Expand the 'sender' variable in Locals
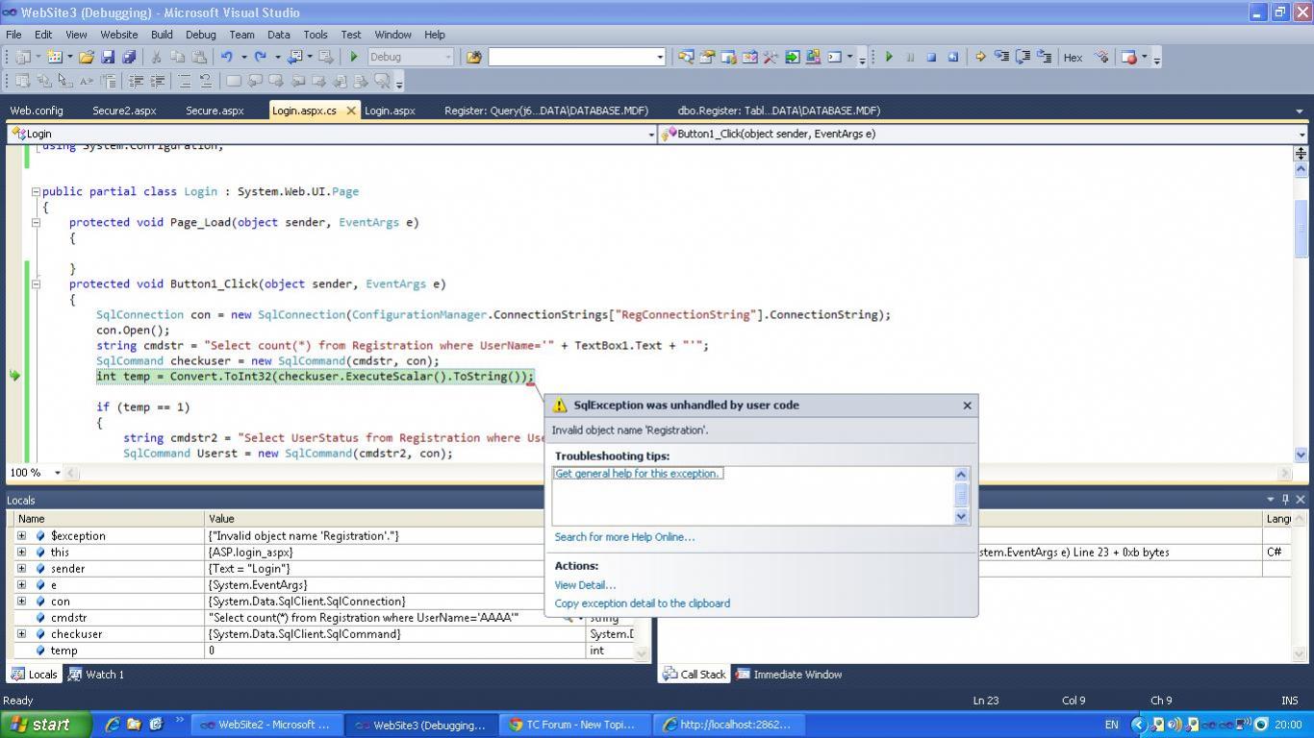Image resolution: width=1314 pixels, height=738 pixels. (x=21, y=568)
